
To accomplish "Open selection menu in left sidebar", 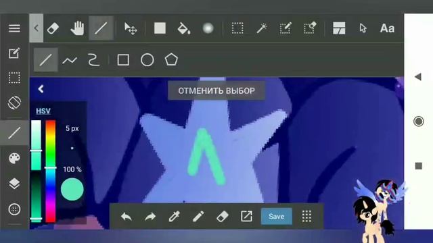I will pos(14,78).
